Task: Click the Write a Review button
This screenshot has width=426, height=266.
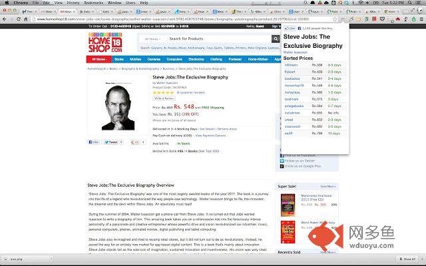Action: [x=164, y=98]
